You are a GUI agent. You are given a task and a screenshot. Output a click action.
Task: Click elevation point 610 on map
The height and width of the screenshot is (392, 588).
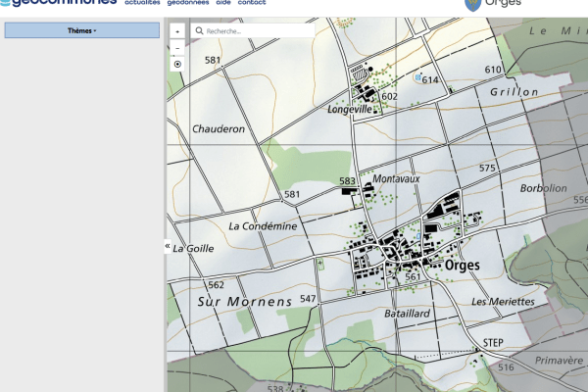point(493,70)
